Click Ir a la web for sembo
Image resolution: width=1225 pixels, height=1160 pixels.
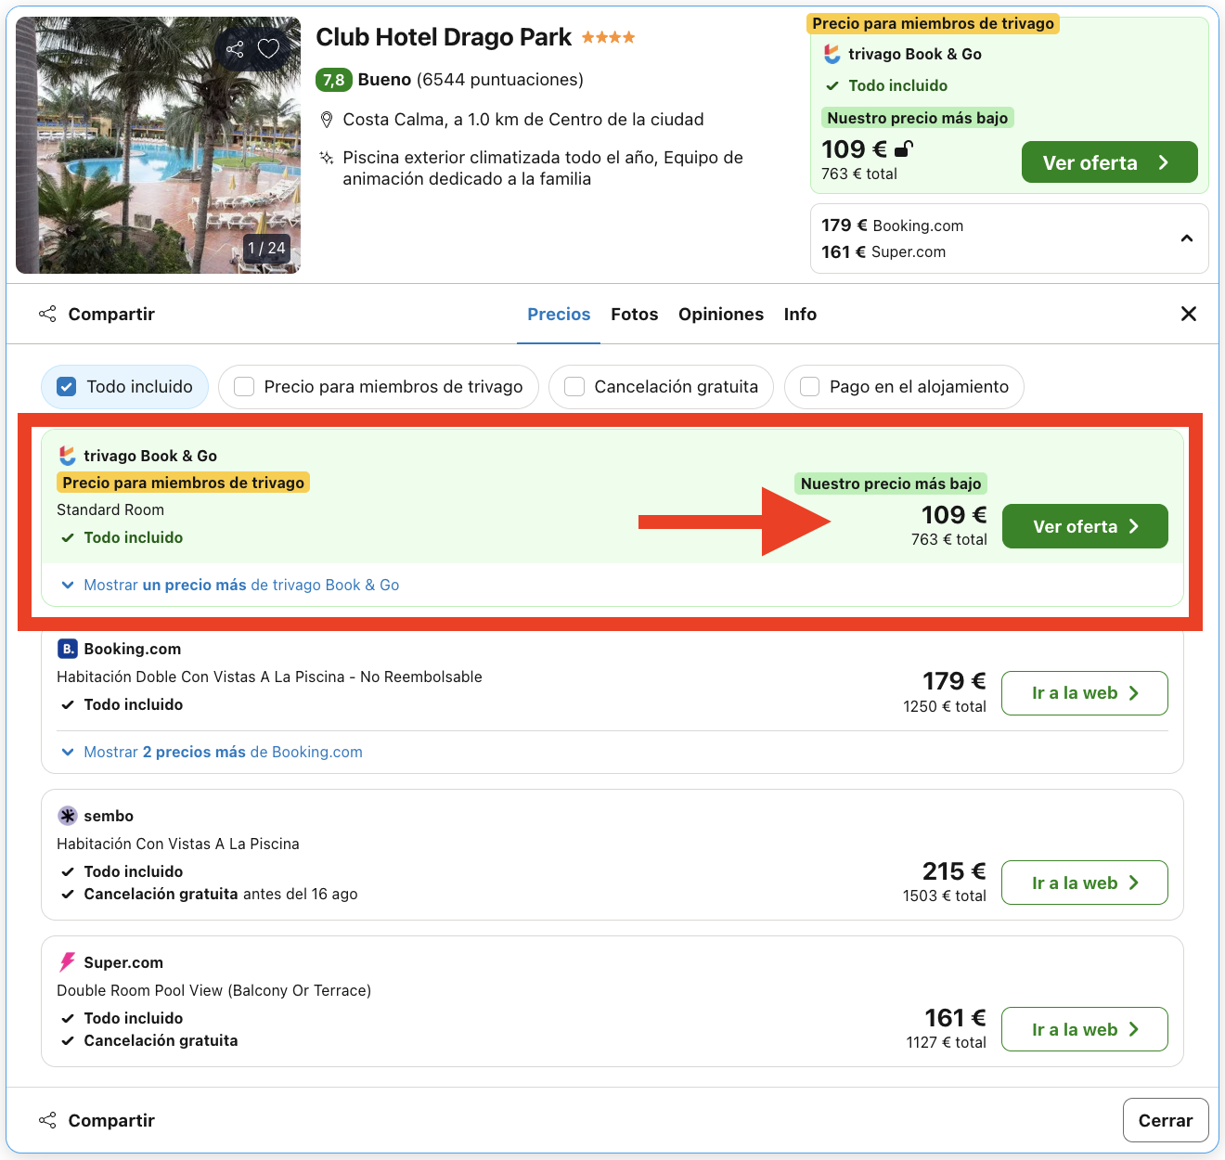1085,883
